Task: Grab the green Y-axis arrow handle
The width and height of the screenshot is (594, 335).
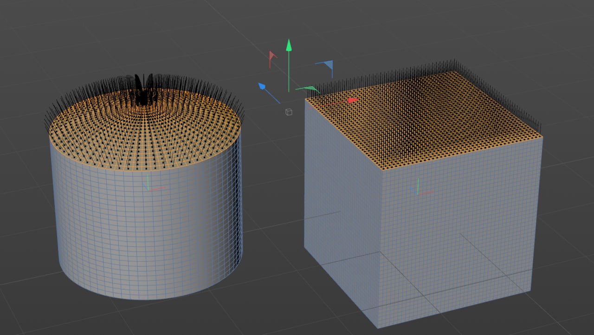Action: coord(289,45)
